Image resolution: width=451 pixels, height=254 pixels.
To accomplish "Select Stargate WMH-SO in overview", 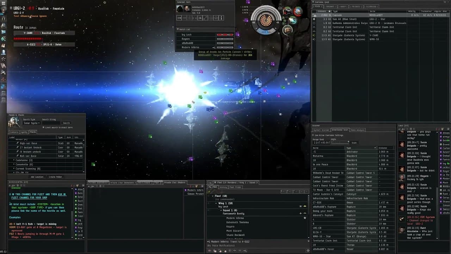I will (x=381, y=39).
